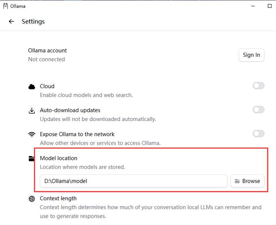The height and width of the screenshot is (225, 276).
Task: Click the Ollama llama logo icon
Action: click(x=6, y=6)
